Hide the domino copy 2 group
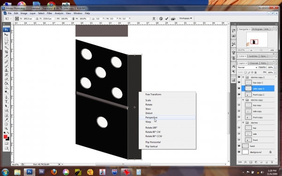The width and height of the screenshot is (282, 176). (x=239, y=77)
